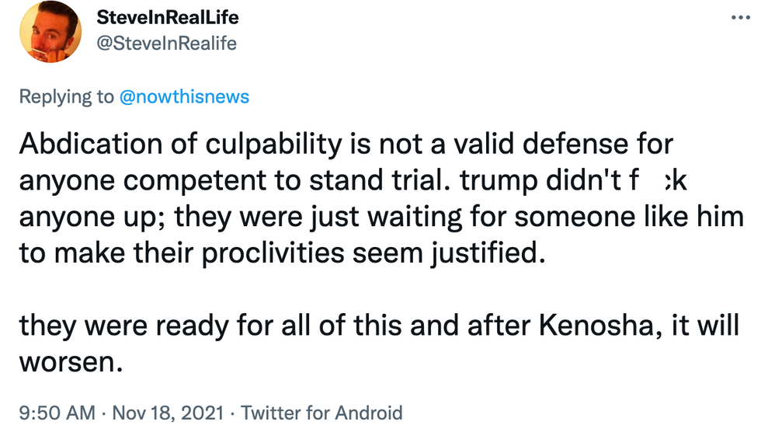Click SteveInRealLife's profile avatar
The width and height of the screenshot is (761, 446).
click(x=49, y=32)
